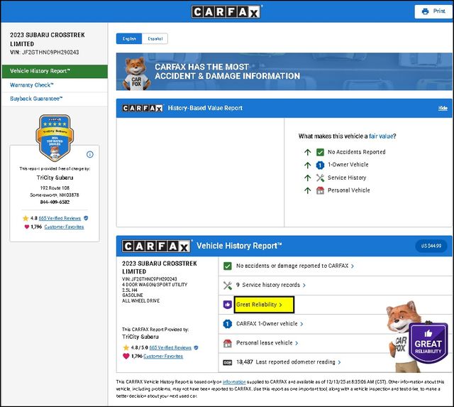Expand the CARFAX 1-Owner vehicle row

pyautogui.click(x=268, y=324)
